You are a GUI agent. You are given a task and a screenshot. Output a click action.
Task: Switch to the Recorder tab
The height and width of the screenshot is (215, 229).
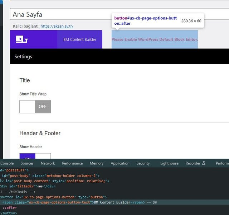pos(195,163)
